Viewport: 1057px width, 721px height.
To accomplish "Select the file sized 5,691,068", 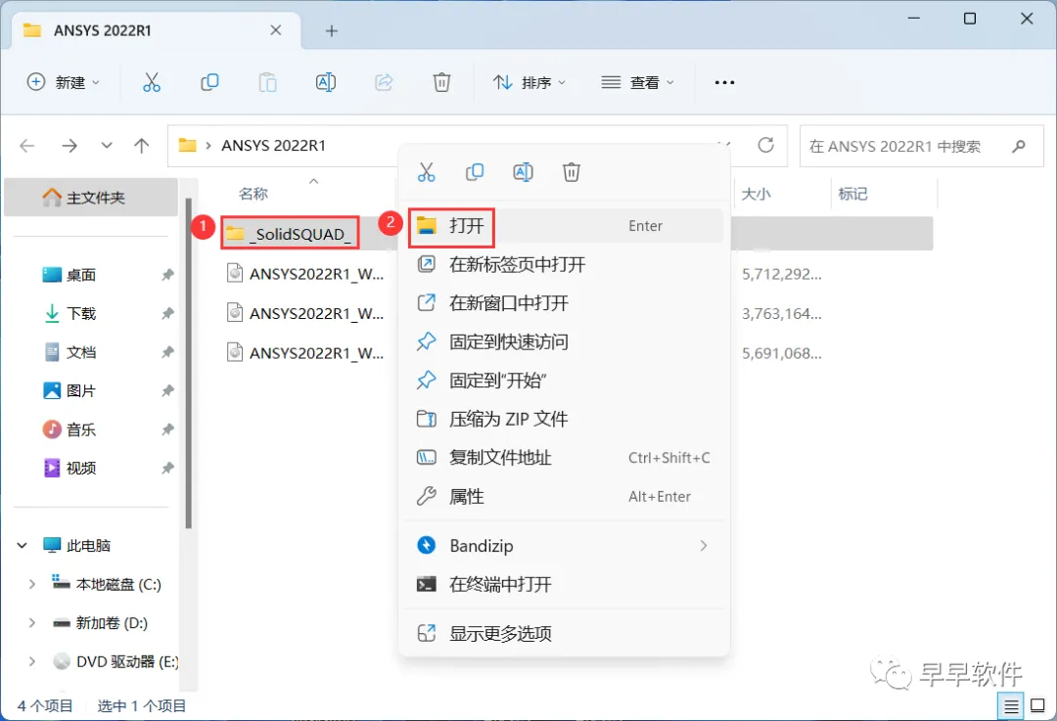I will coord(305,353).
